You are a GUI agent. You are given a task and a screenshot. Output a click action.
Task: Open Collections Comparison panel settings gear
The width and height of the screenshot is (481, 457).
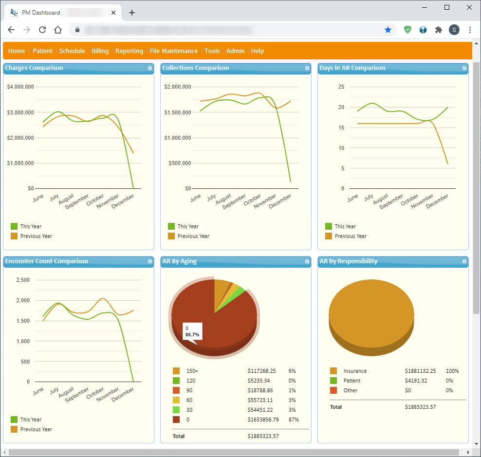point(307,69)
